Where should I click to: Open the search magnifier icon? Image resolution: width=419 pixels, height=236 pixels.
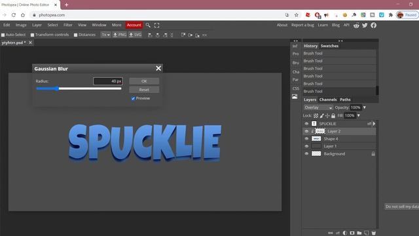point(148,25)
